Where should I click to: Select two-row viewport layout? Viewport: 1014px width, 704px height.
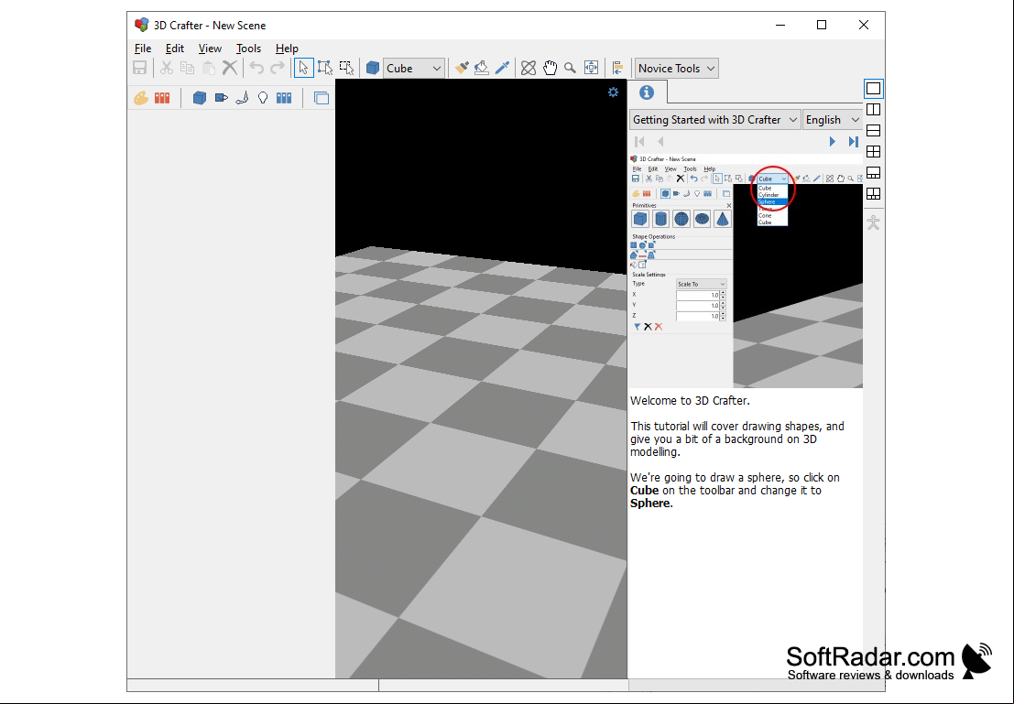click(873, 131)
